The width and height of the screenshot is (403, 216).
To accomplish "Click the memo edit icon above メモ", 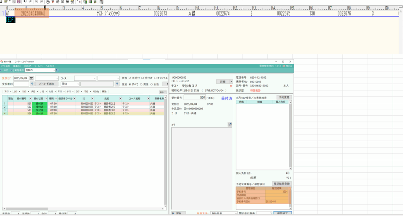I will (229, 124).
